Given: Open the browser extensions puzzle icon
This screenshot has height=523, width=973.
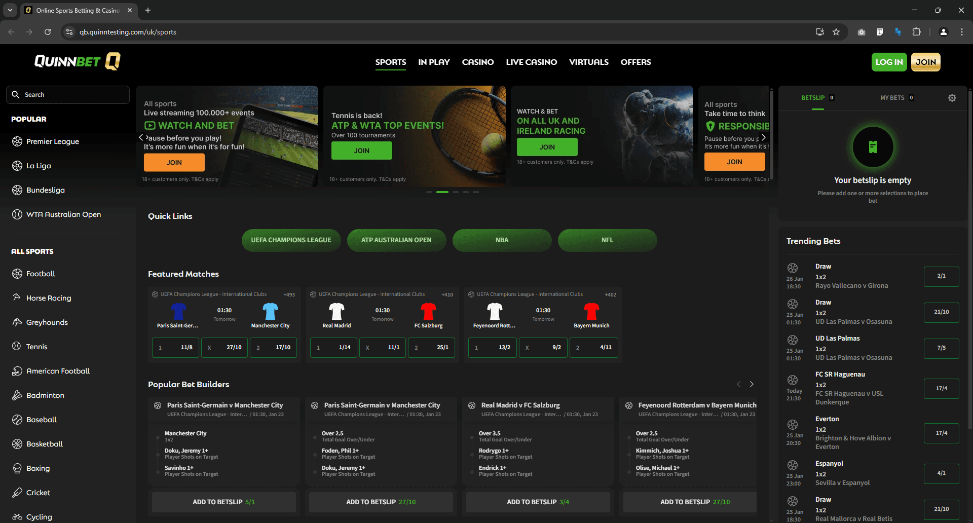Looking at the screenshot, I should (916, 32).
